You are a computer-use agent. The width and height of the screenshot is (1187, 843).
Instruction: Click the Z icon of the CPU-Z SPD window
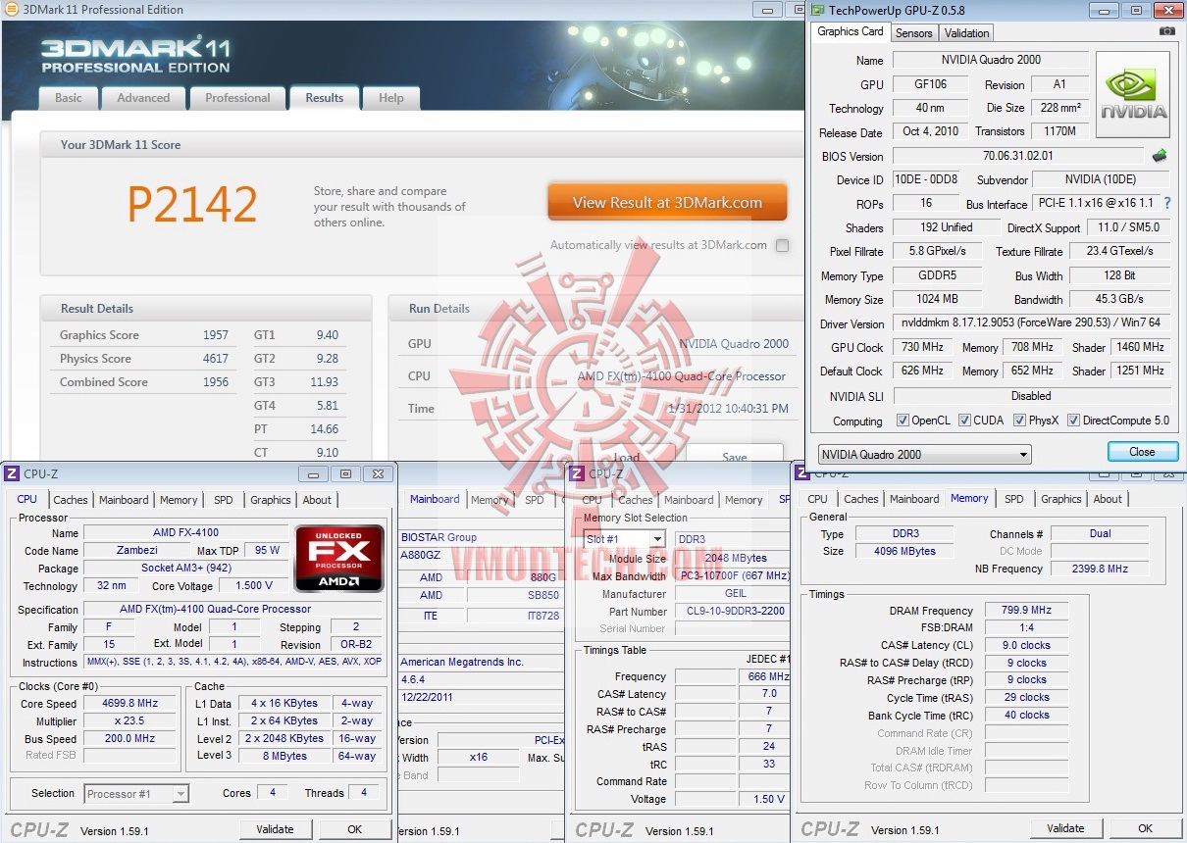(576, 473)
